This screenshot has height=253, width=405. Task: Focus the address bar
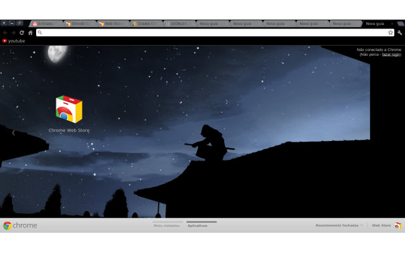[215, 32]
